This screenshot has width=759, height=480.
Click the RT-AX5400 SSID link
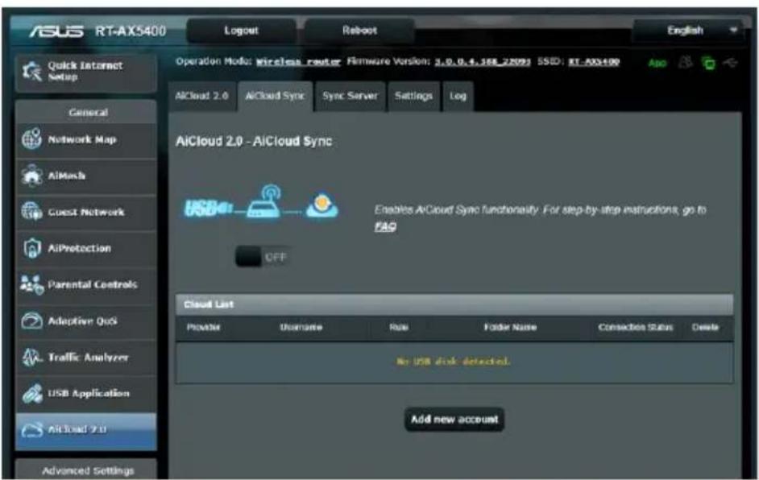594,62
